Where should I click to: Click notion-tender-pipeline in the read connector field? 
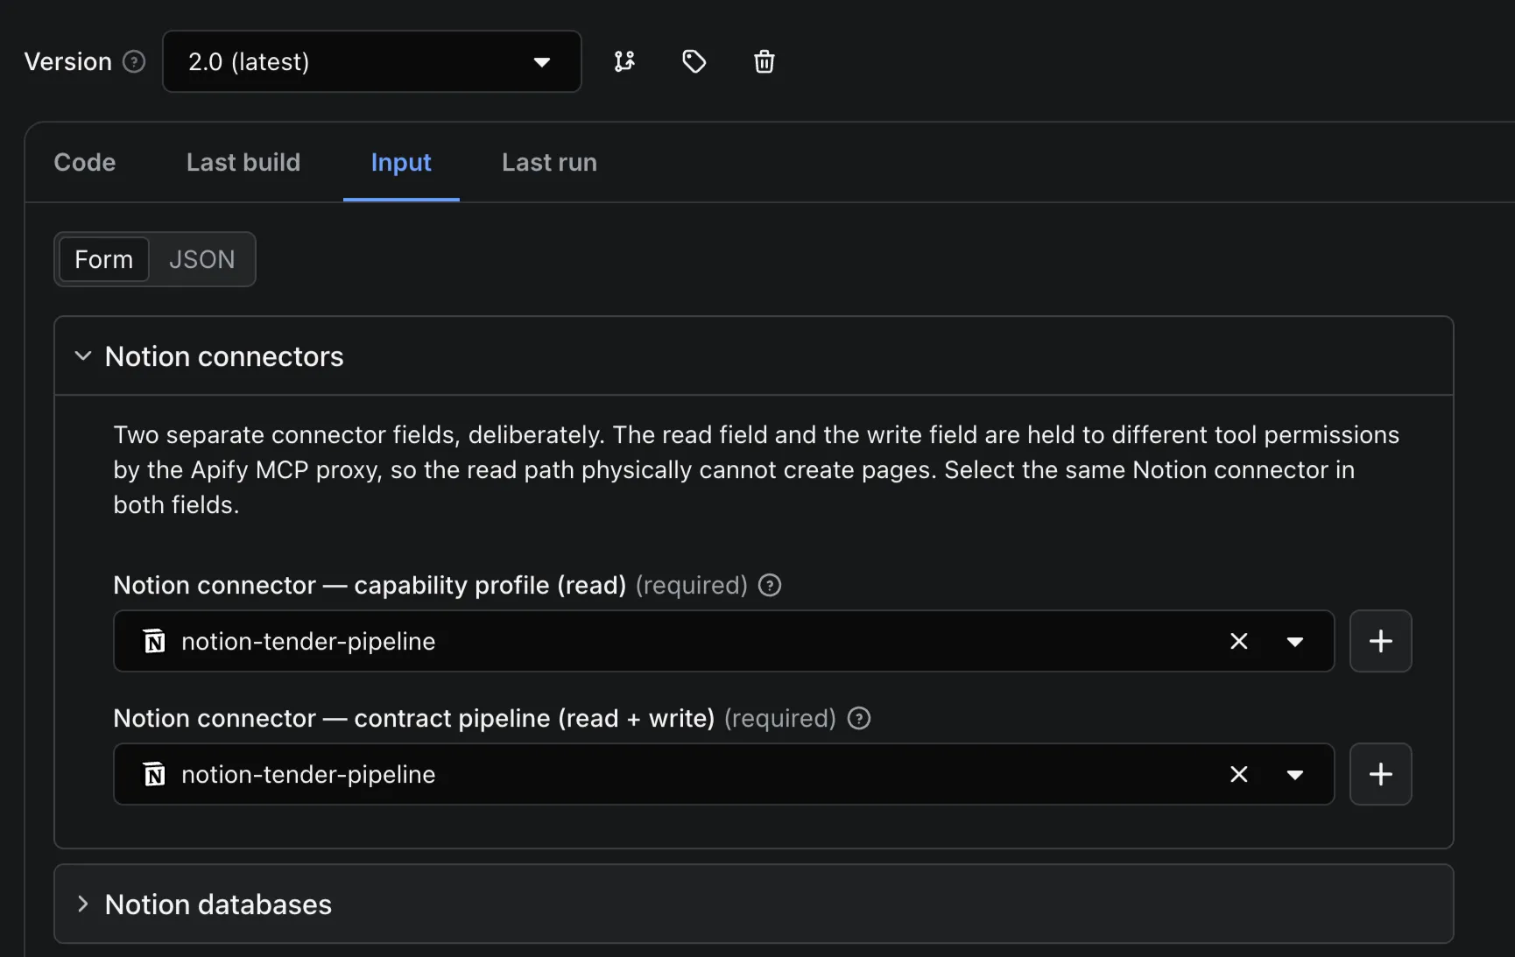[x=308, y=641]
